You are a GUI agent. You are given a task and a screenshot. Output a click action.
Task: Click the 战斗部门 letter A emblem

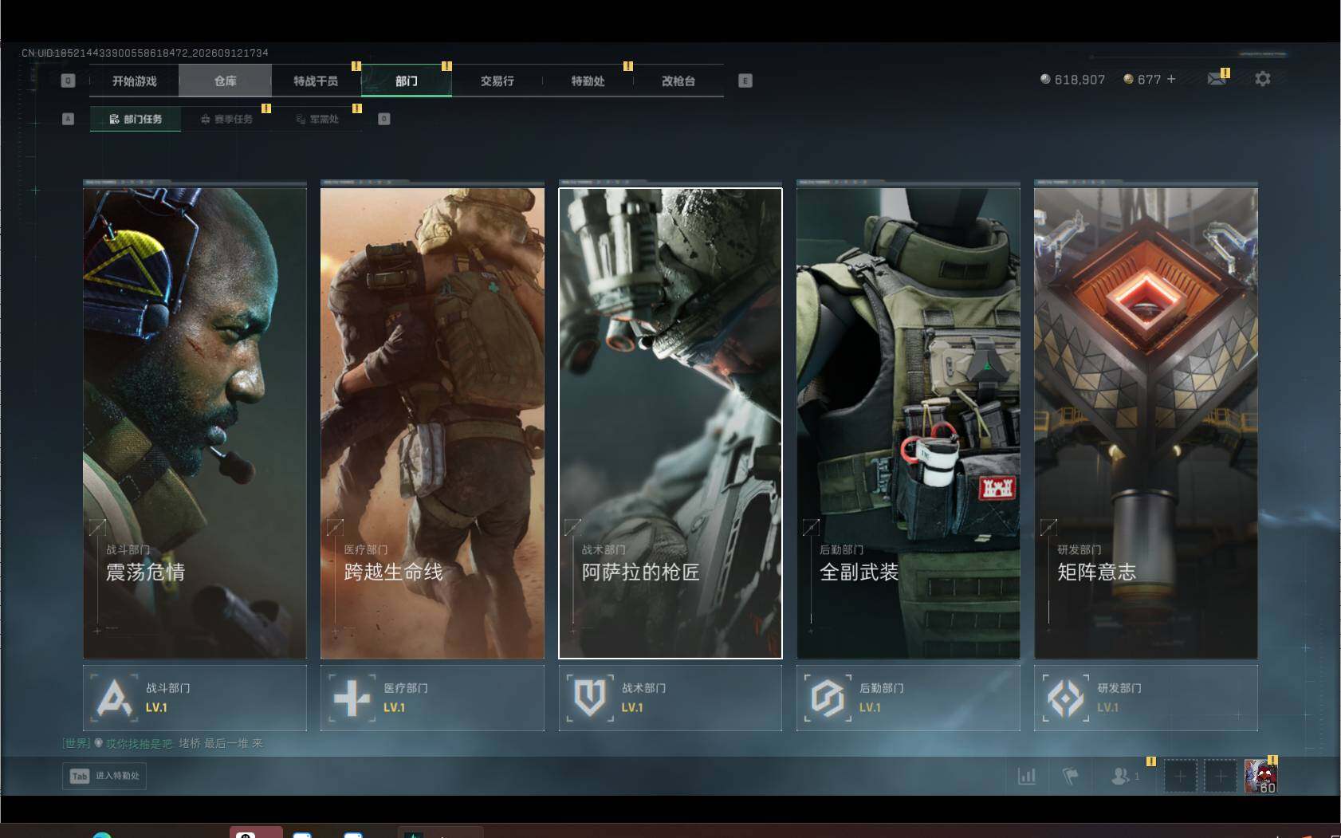pyautogui.click(x=114, y=698)
